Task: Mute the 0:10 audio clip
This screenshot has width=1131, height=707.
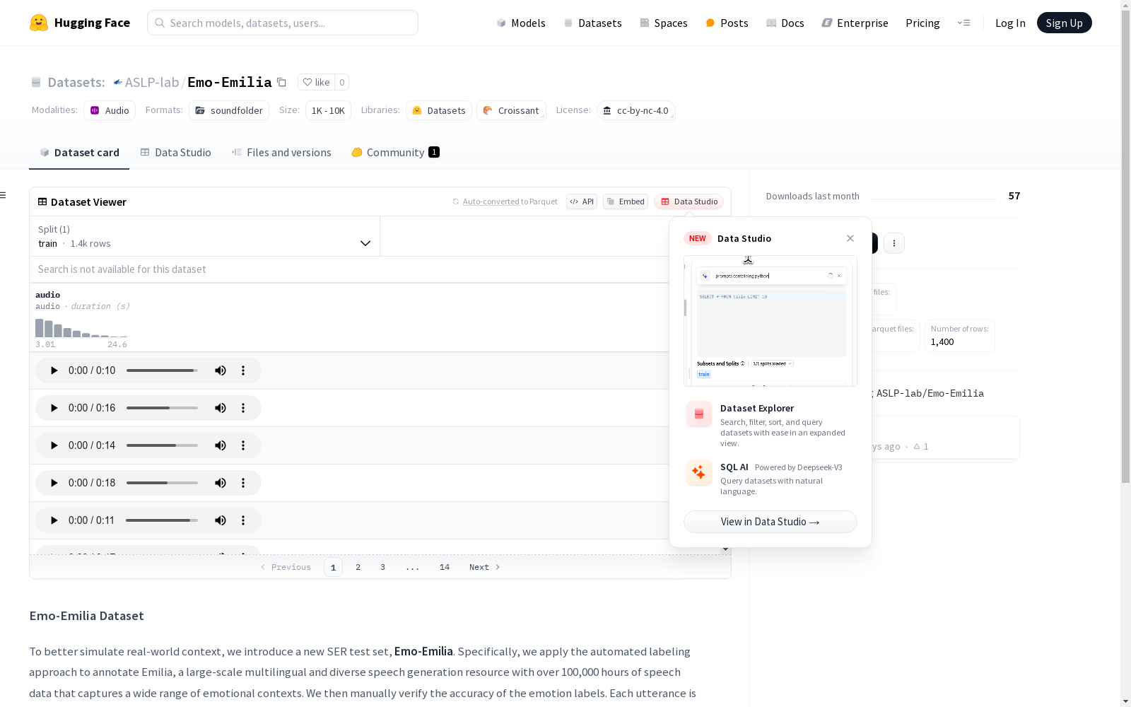Action: 221,370
